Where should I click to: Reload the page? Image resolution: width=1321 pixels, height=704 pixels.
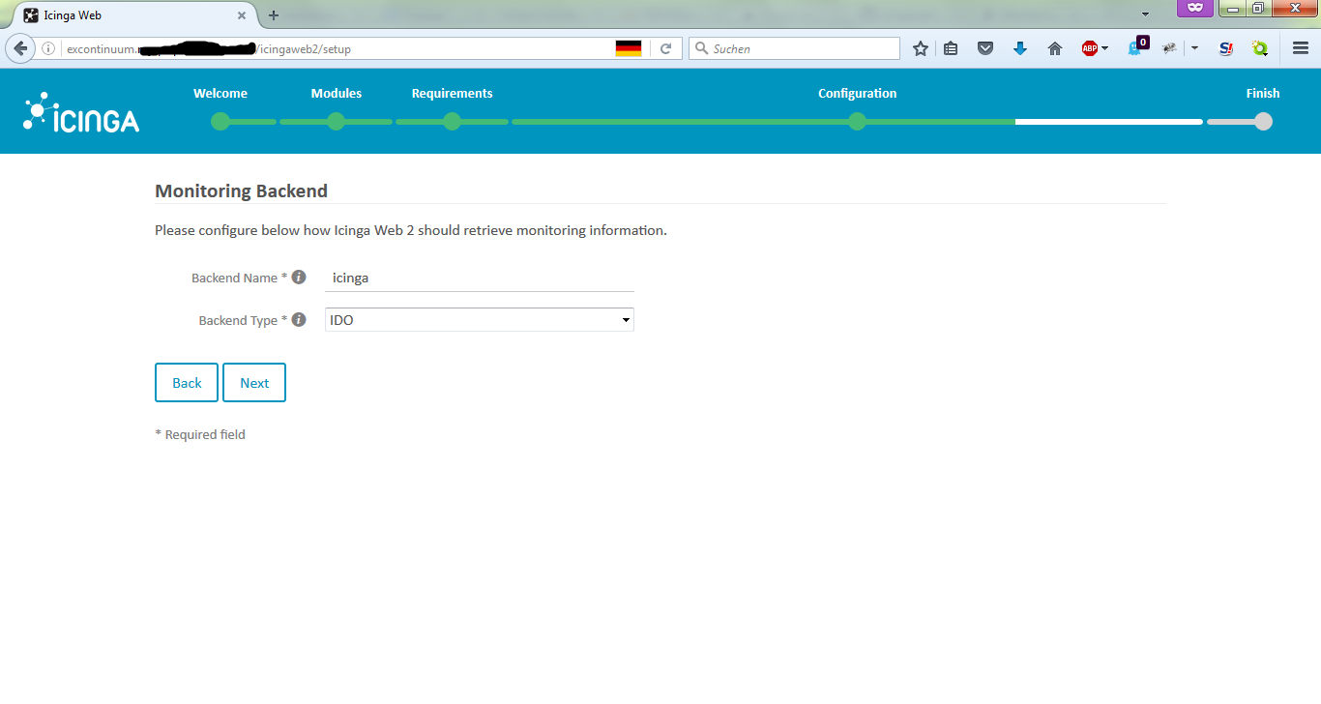pos(665,48)
